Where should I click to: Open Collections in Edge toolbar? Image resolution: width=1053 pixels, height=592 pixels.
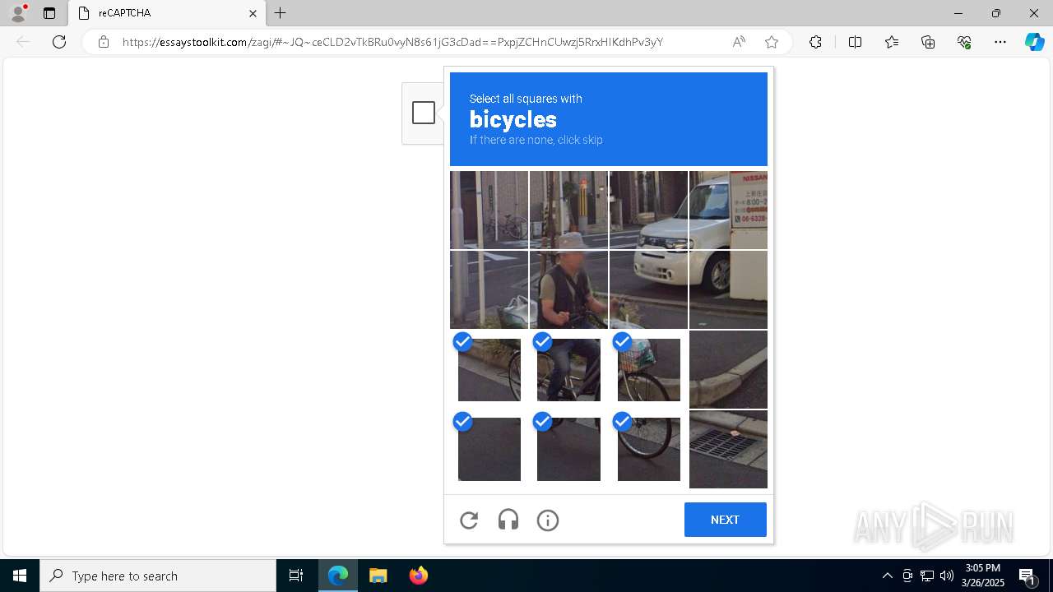[928, 42]
